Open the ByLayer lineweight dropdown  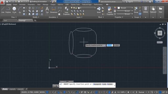(x=125, y=11)
